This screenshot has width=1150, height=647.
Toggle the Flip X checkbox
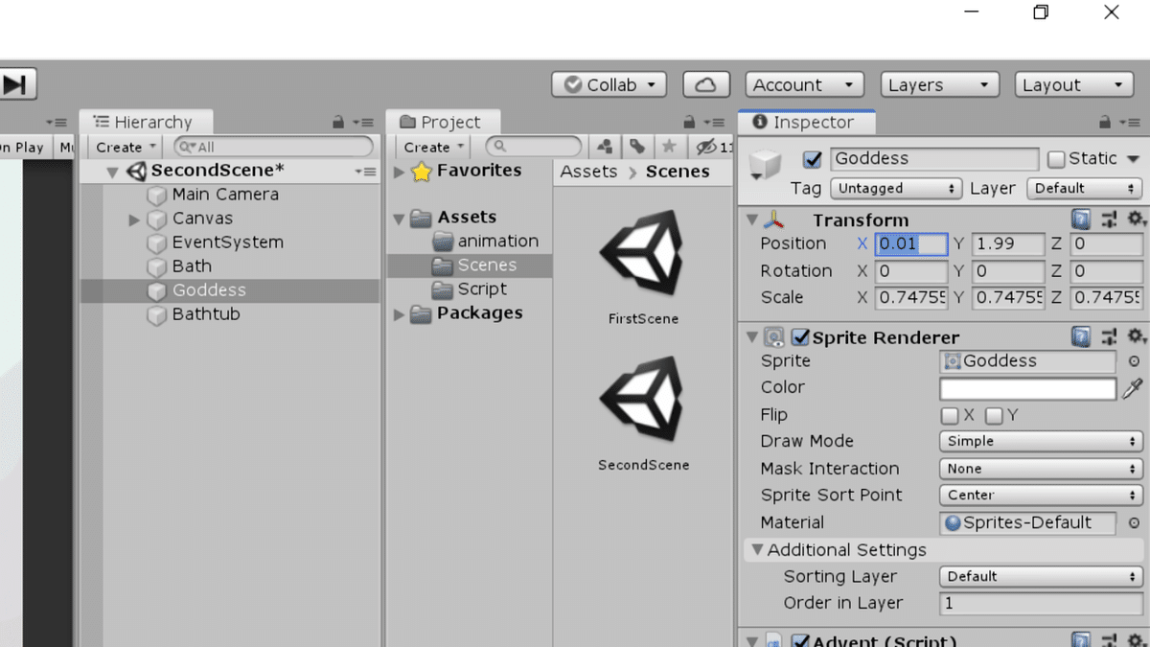click(950, 416)
